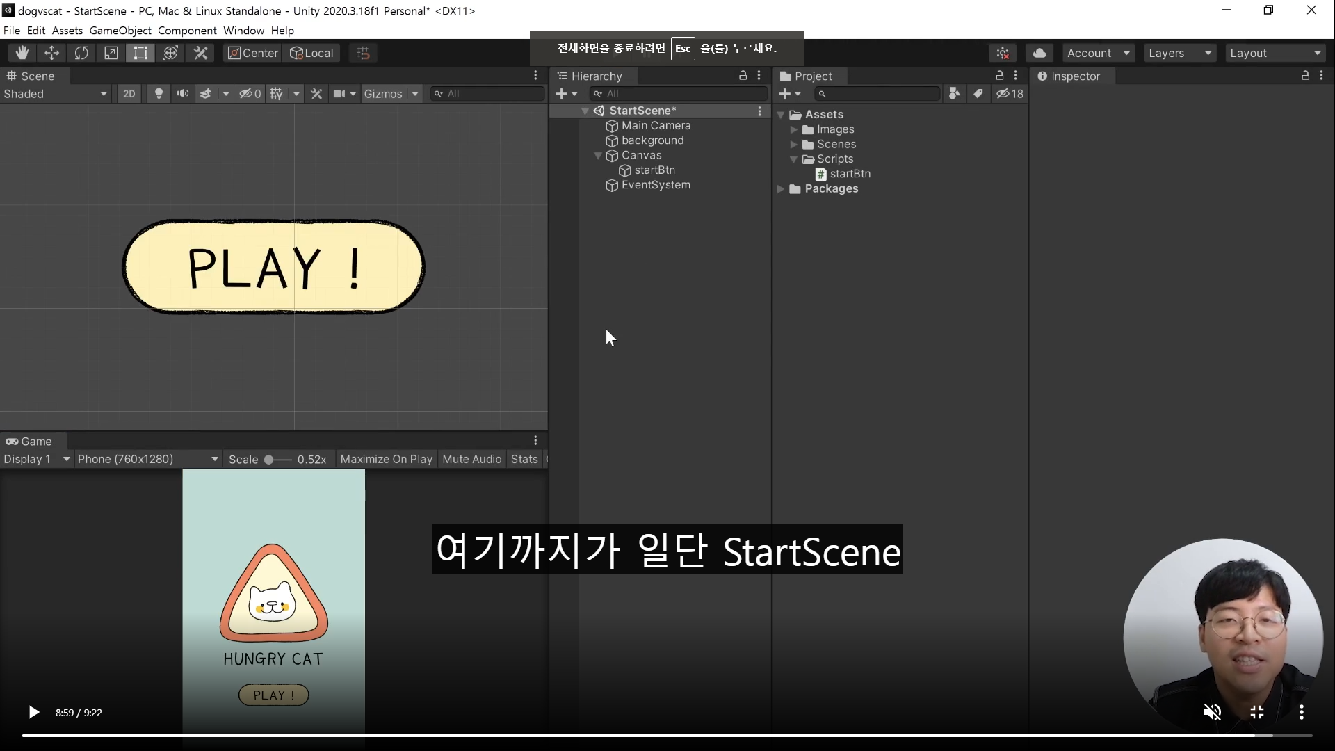Open Help menu

(282, 31)
